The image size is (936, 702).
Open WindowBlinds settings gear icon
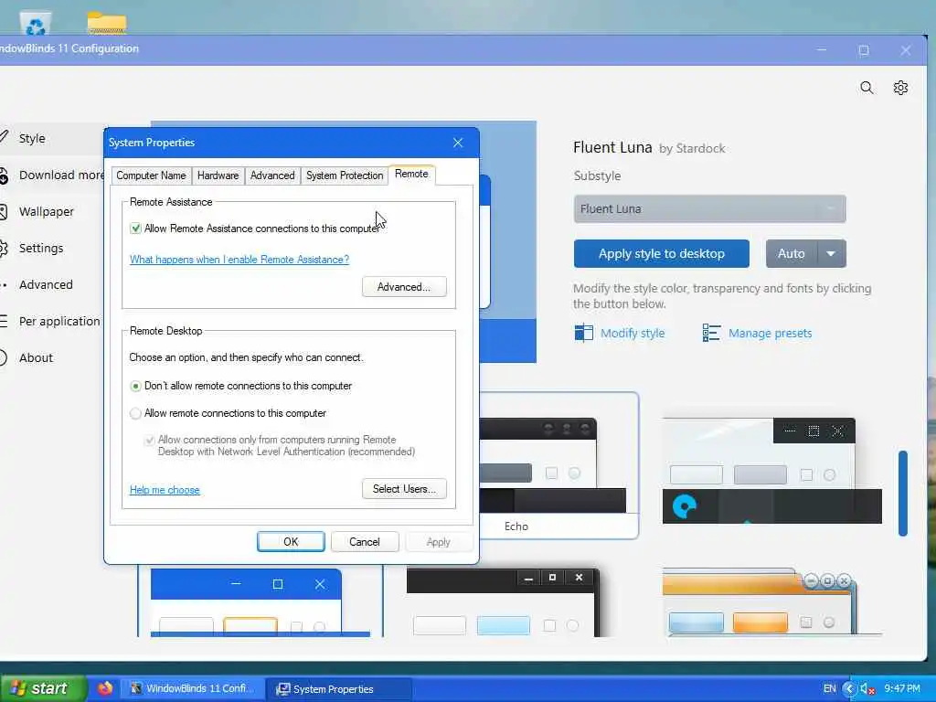900,89
